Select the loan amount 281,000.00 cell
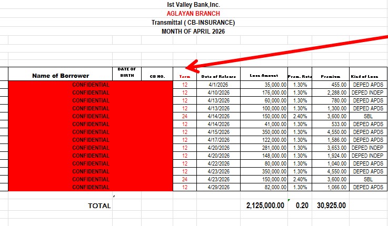The height and width of the screenshot is (226, 388). coord(264,148)
